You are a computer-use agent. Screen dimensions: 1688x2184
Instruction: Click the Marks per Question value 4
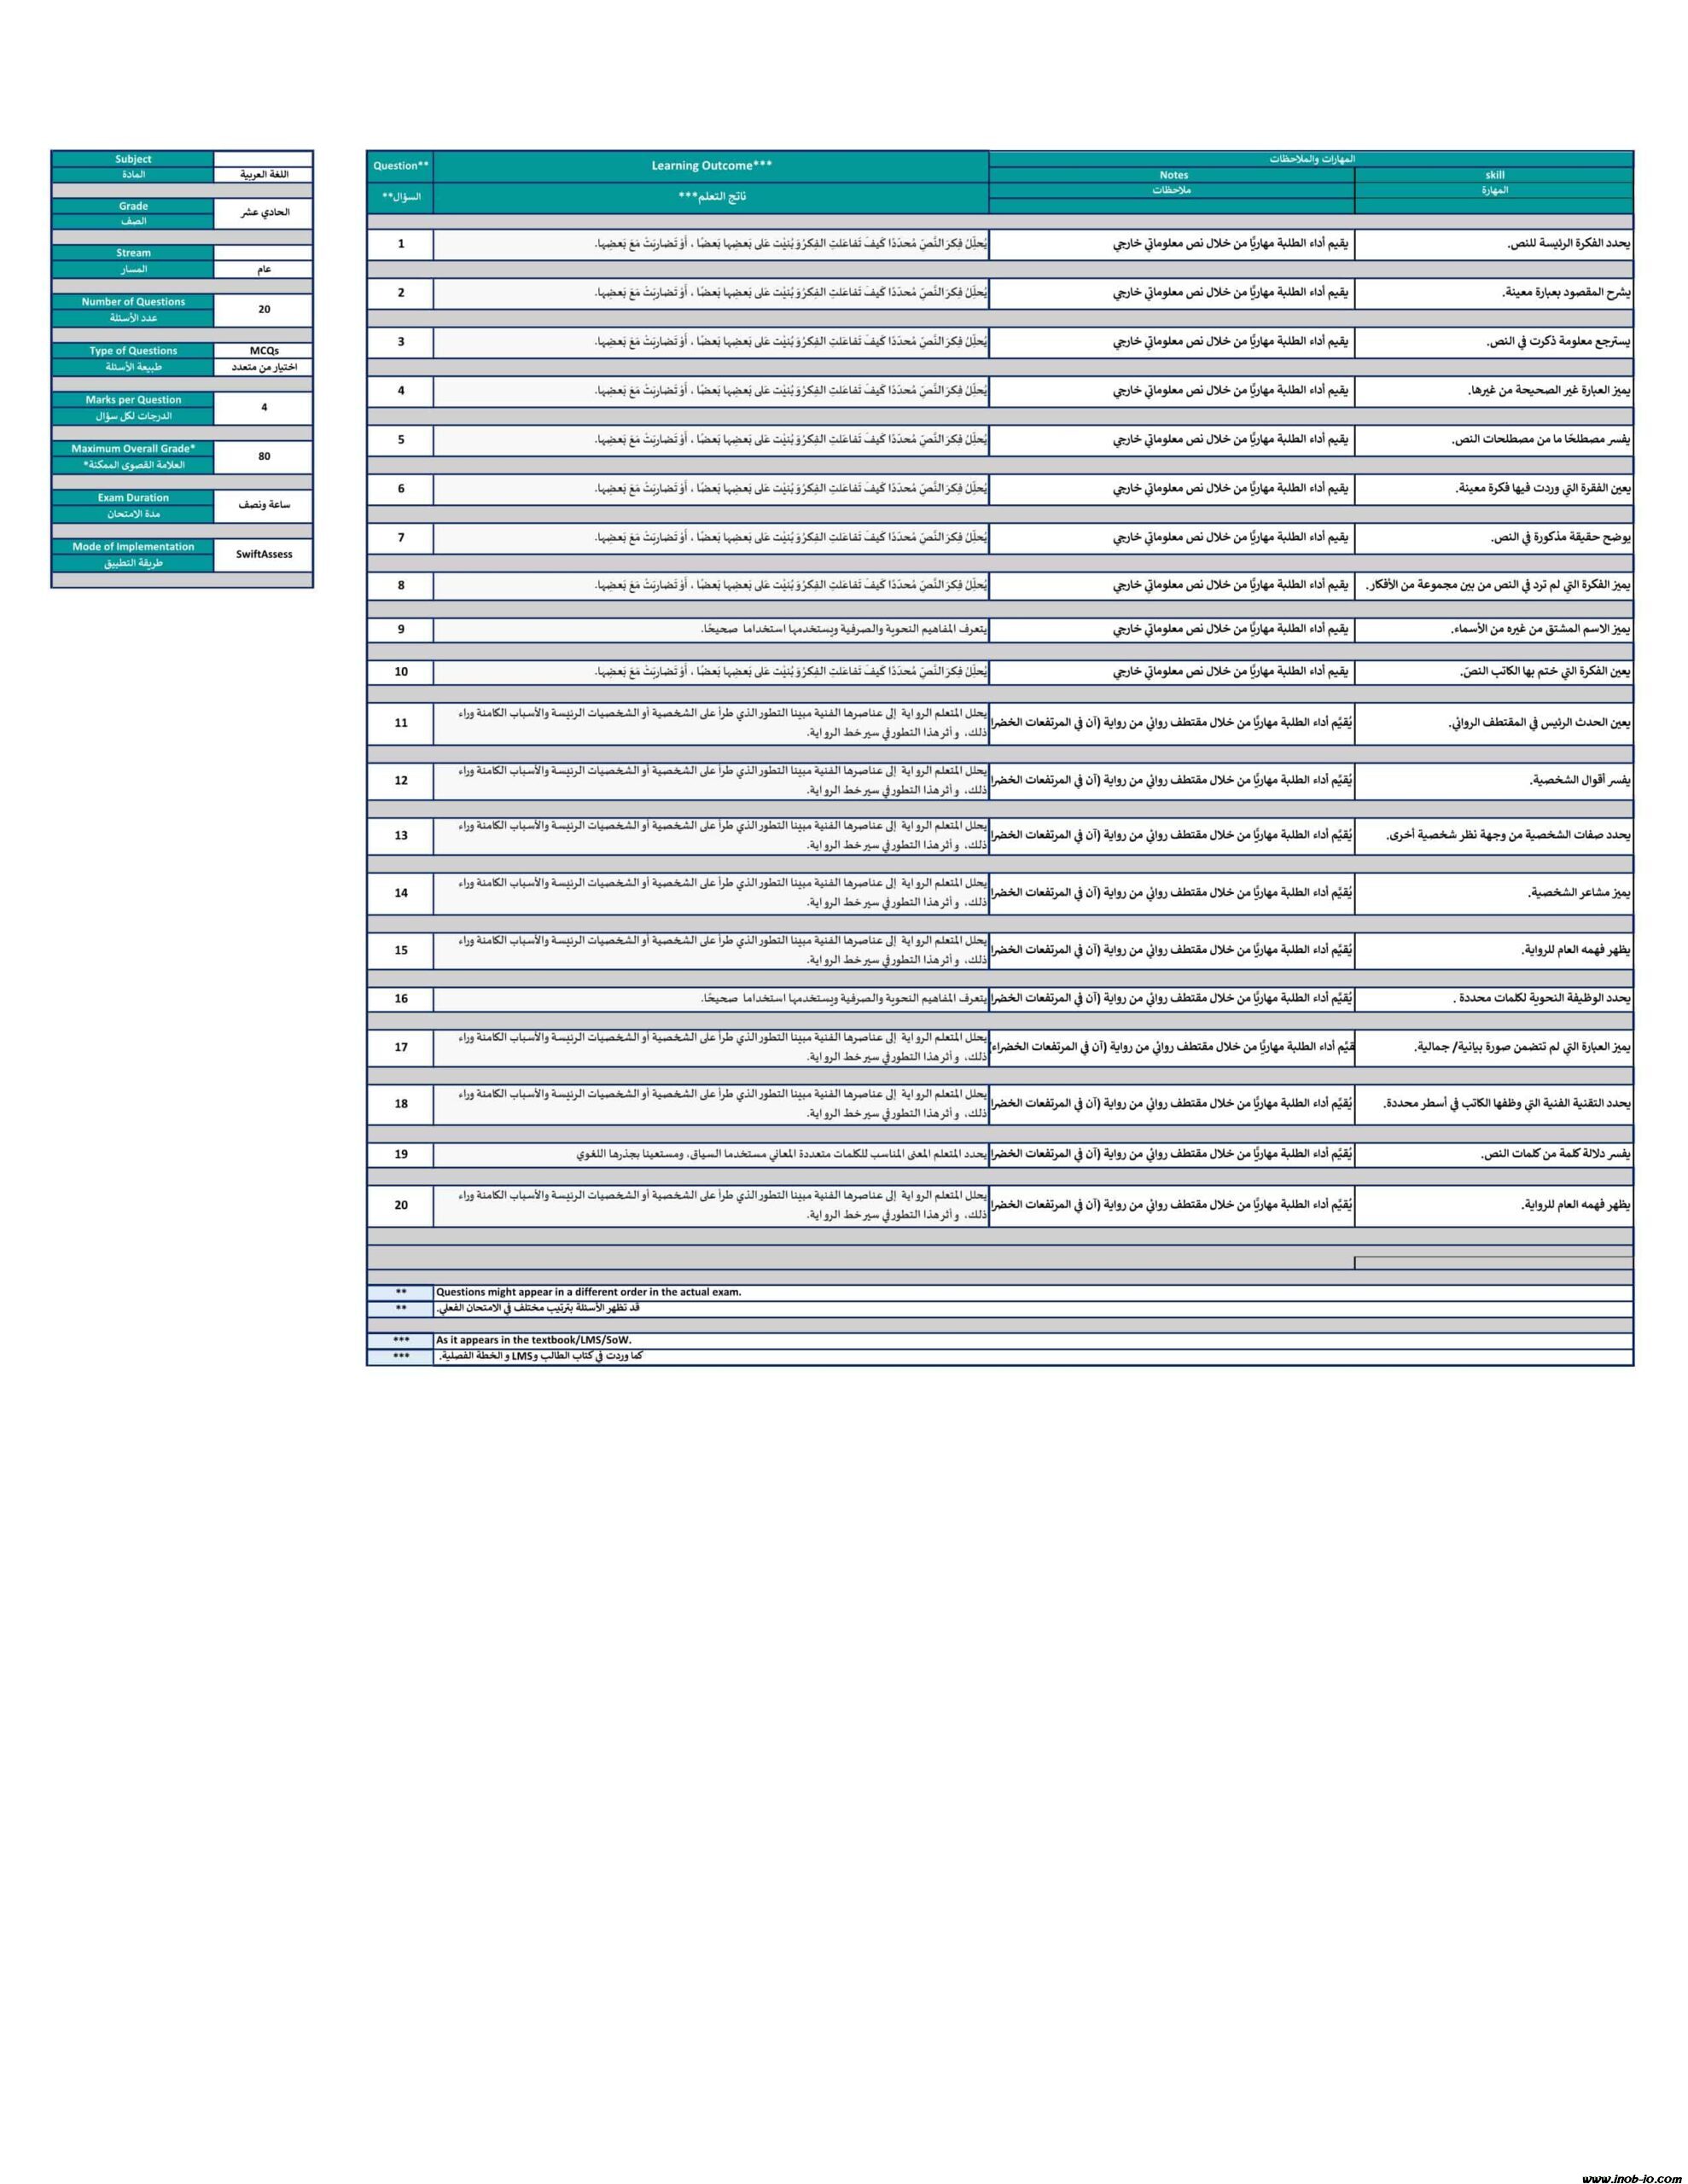click(265, 408)
